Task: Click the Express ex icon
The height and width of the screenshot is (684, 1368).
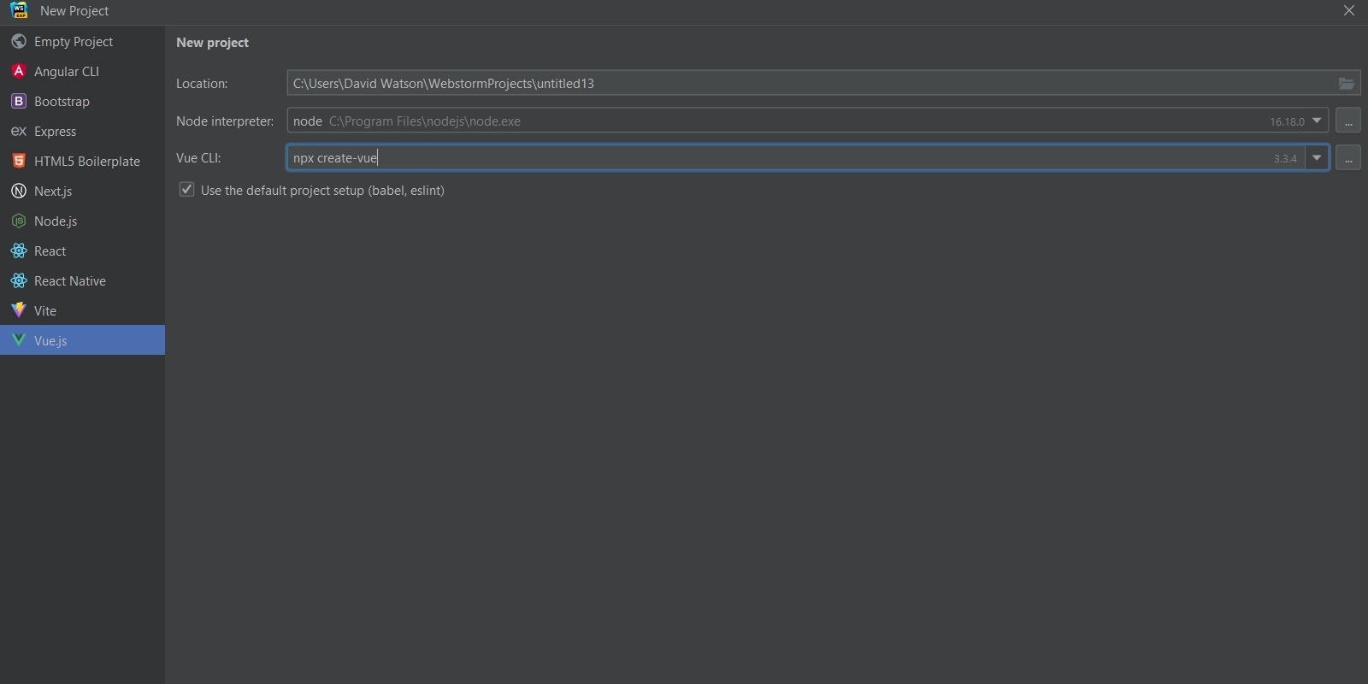Action: pyautogui.click(x=19, y=131)
